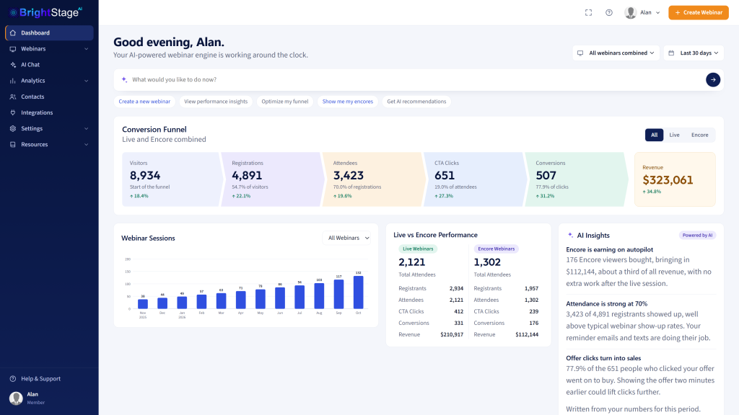Expand the Settings sidebar submenu chevron
Viewport: 739px width, 415px height.
point(87,128)
